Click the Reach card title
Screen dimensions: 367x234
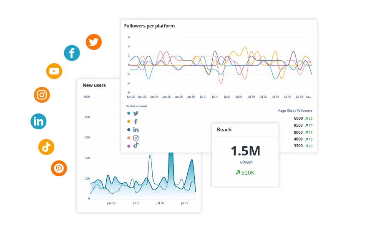pos(224,130)
